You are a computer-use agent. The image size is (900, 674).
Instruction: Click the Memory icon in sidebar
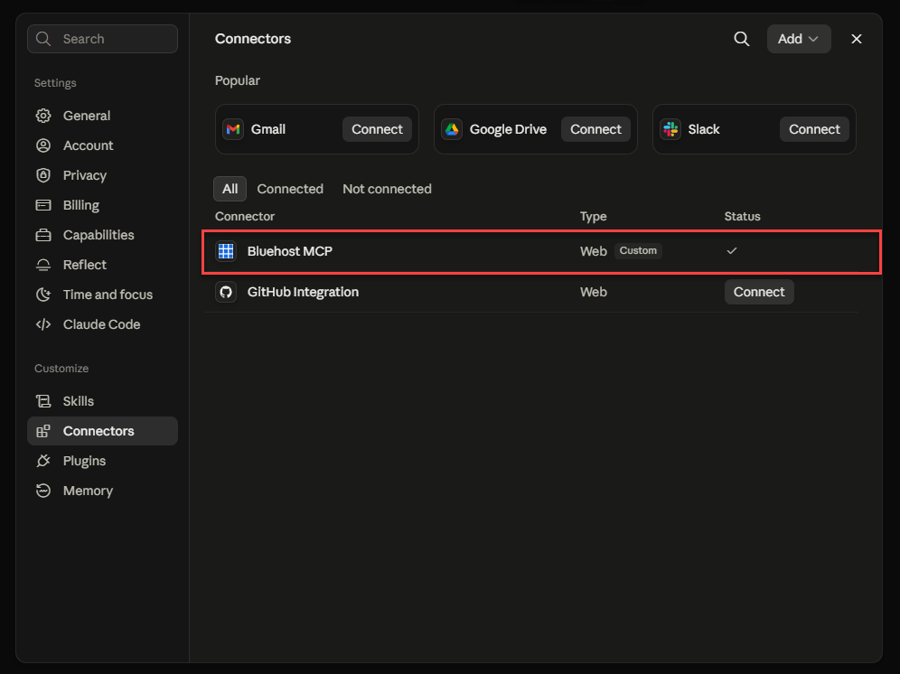click(x=43, y=491)
